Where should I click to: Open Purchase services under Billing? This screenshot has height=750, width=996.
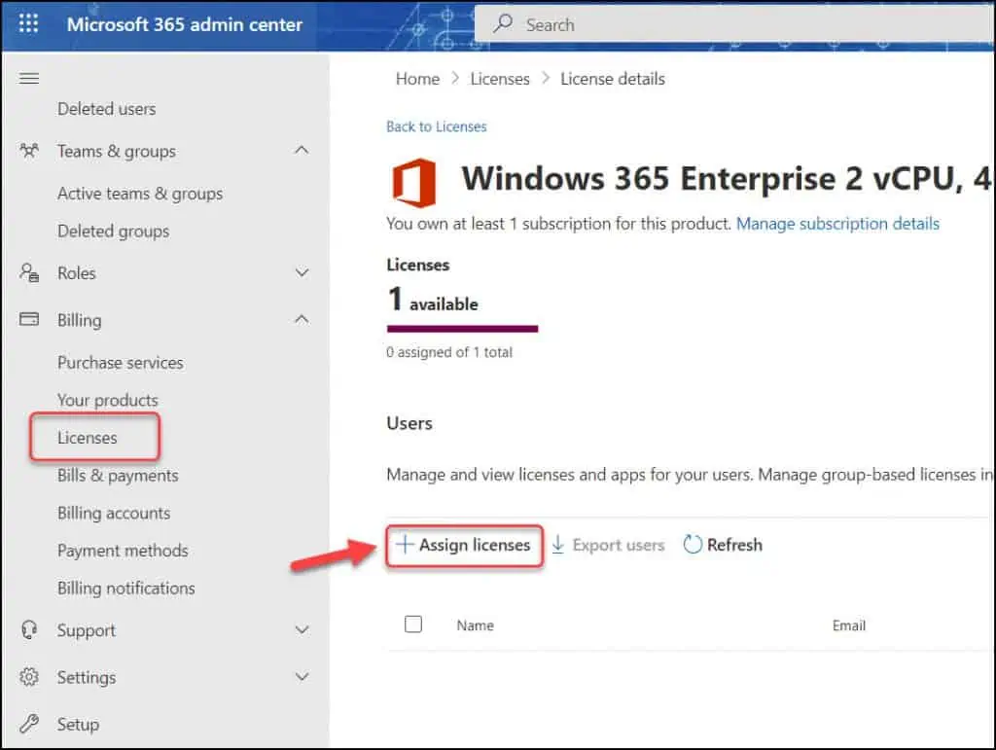click(x=120, y=363)
